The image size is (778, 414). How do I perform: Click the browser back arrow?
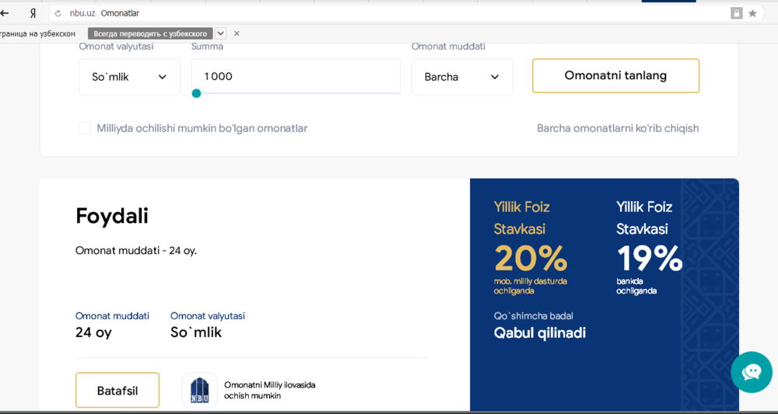coord(5,13)
